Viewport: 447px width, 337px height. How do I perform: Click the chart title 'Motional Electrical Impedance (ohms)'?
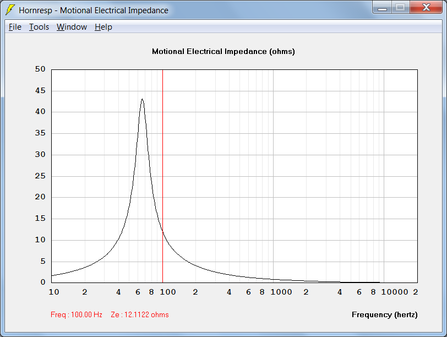tap(223, 52)
